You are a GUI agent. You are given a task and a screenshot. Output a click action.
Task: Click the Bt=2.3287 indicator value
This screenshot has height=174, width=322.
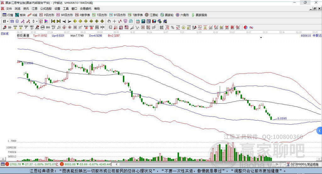click(x=114, y=35)
